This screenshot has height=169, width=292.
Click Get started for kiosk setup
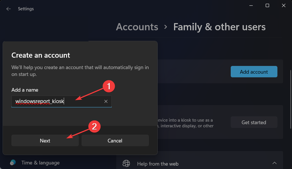click(254, 122)
